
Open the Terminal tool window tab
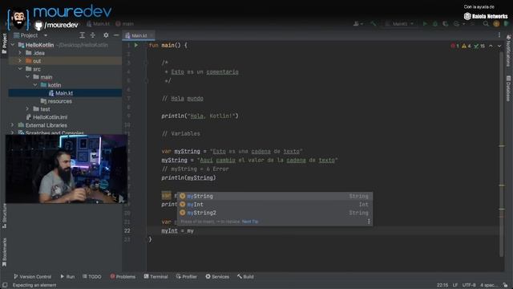pyautogui.click(x=156, y=277)
